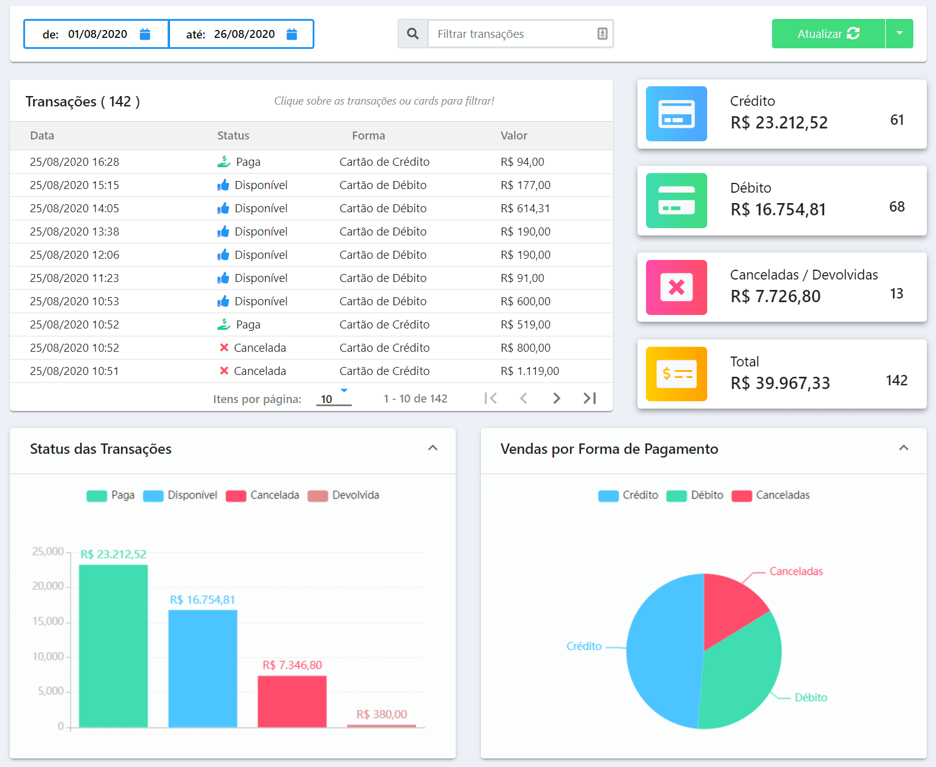
Task: Click the contact card icon in filter field
Action: click(602, 34)
